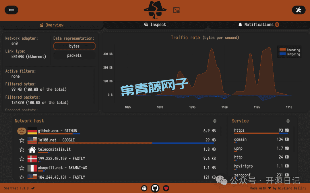Image resolution: width=310 pixels, height=193 pixels.
Task: Click the Incoming legend color swatch
Action: tap(282, 50)
